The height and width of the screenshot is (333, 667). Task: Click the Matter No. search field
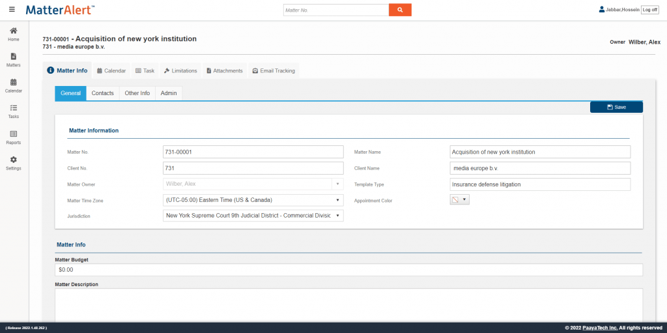(336, 10)
